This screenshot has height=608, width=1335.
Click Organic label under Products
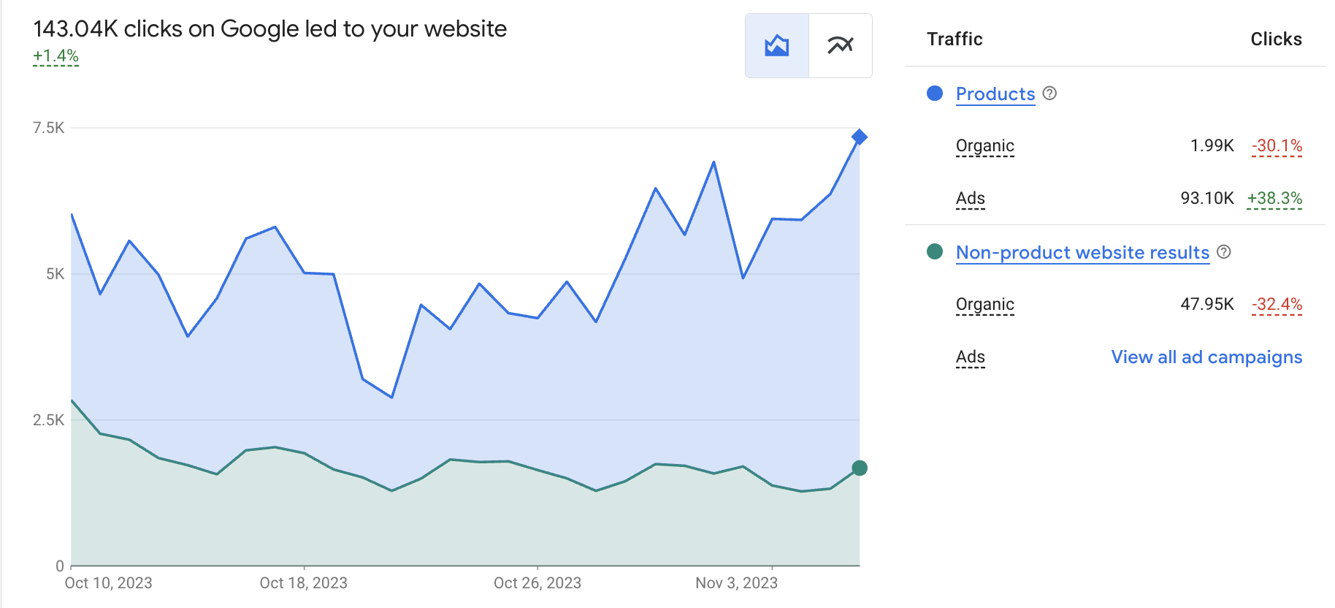pos(984,146)
